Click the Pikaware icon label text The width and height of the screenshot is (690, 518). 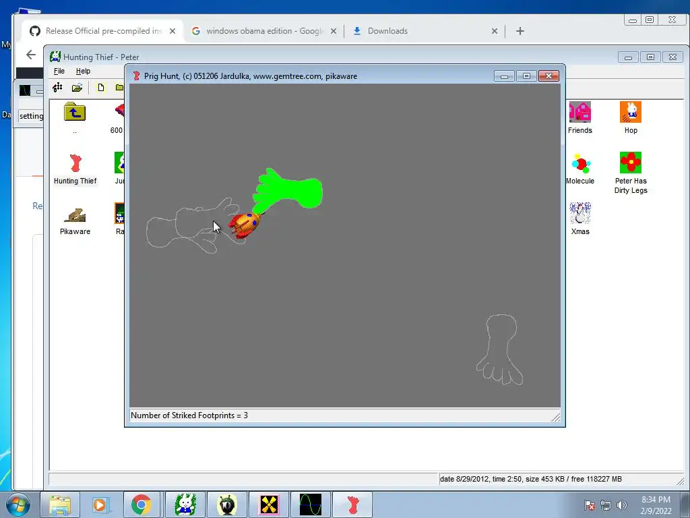(x=75, y=231)
